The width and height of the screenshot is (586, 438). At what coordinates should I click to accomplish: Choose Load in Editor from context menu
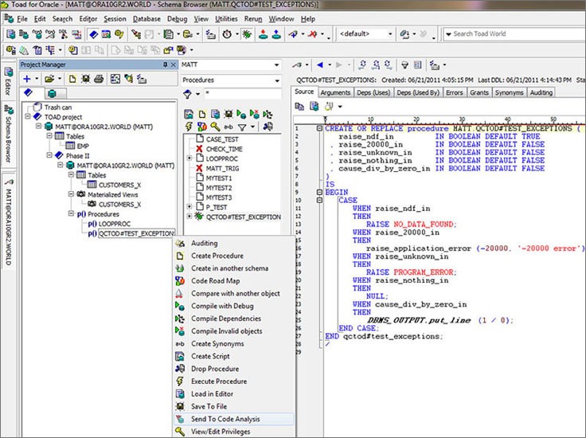point(234,394)
